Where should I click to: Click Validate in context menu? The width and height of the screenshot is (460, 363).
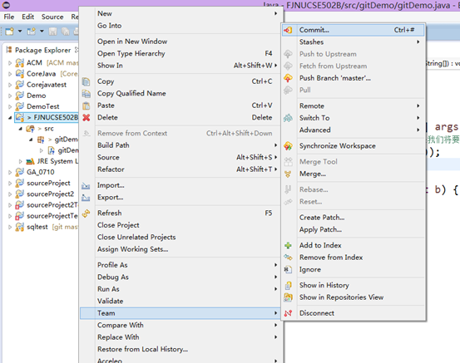pyautogui.click(x=181, y=302)
